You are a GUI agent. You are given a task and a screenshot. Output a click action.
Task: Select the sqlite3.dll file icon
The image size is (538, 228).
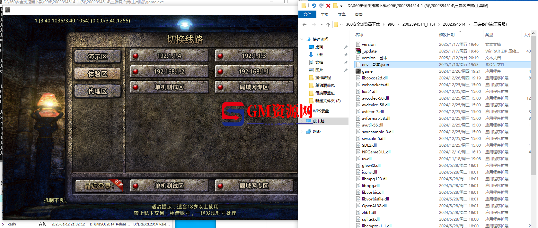click(358, 219)
